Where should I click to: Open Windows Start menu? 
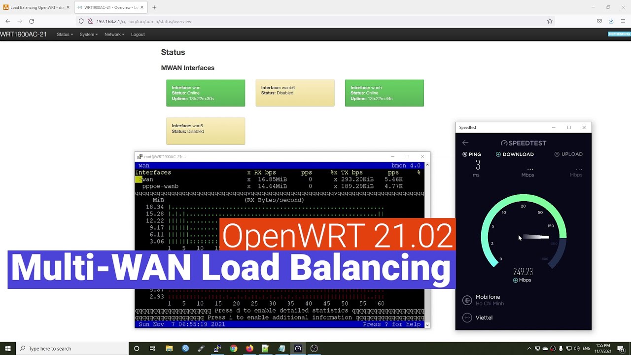coord(8,349)
